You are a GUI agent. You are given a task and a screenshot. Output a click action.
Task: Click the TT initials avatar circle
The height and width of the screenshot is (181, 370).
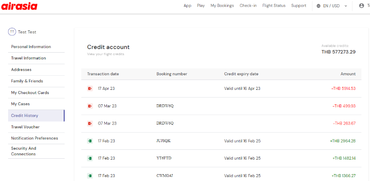pos(12,32)
